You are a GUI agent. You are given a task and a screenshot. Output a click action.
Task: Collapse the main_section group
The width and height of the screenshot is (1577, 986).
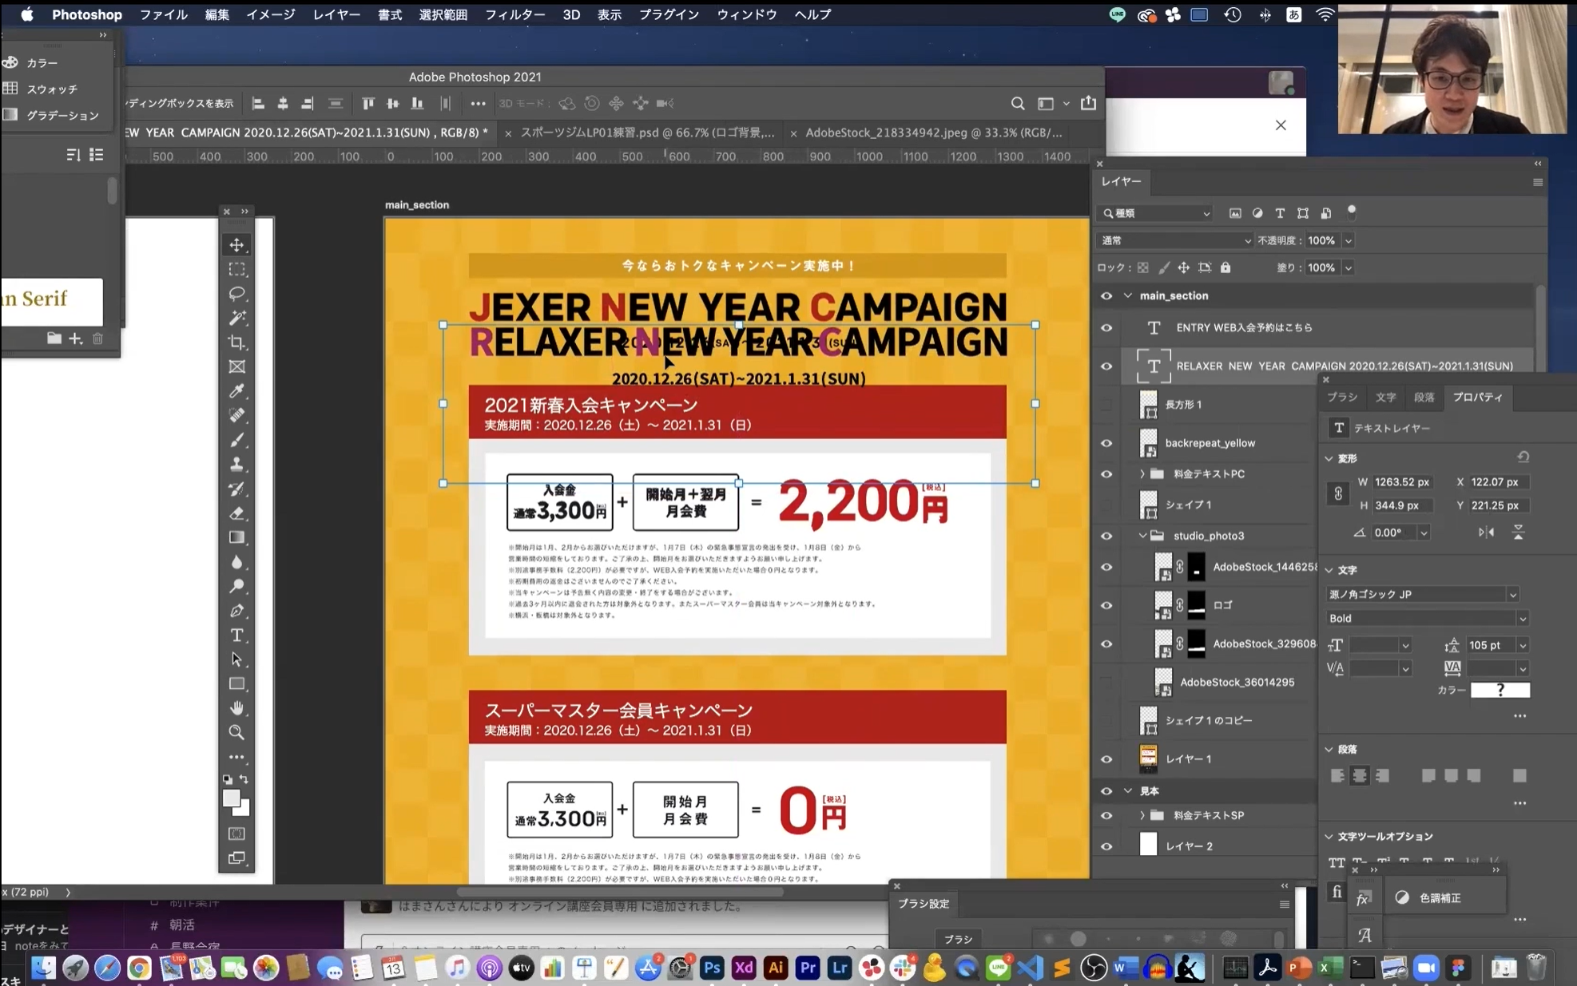(x=1128, y=296)
